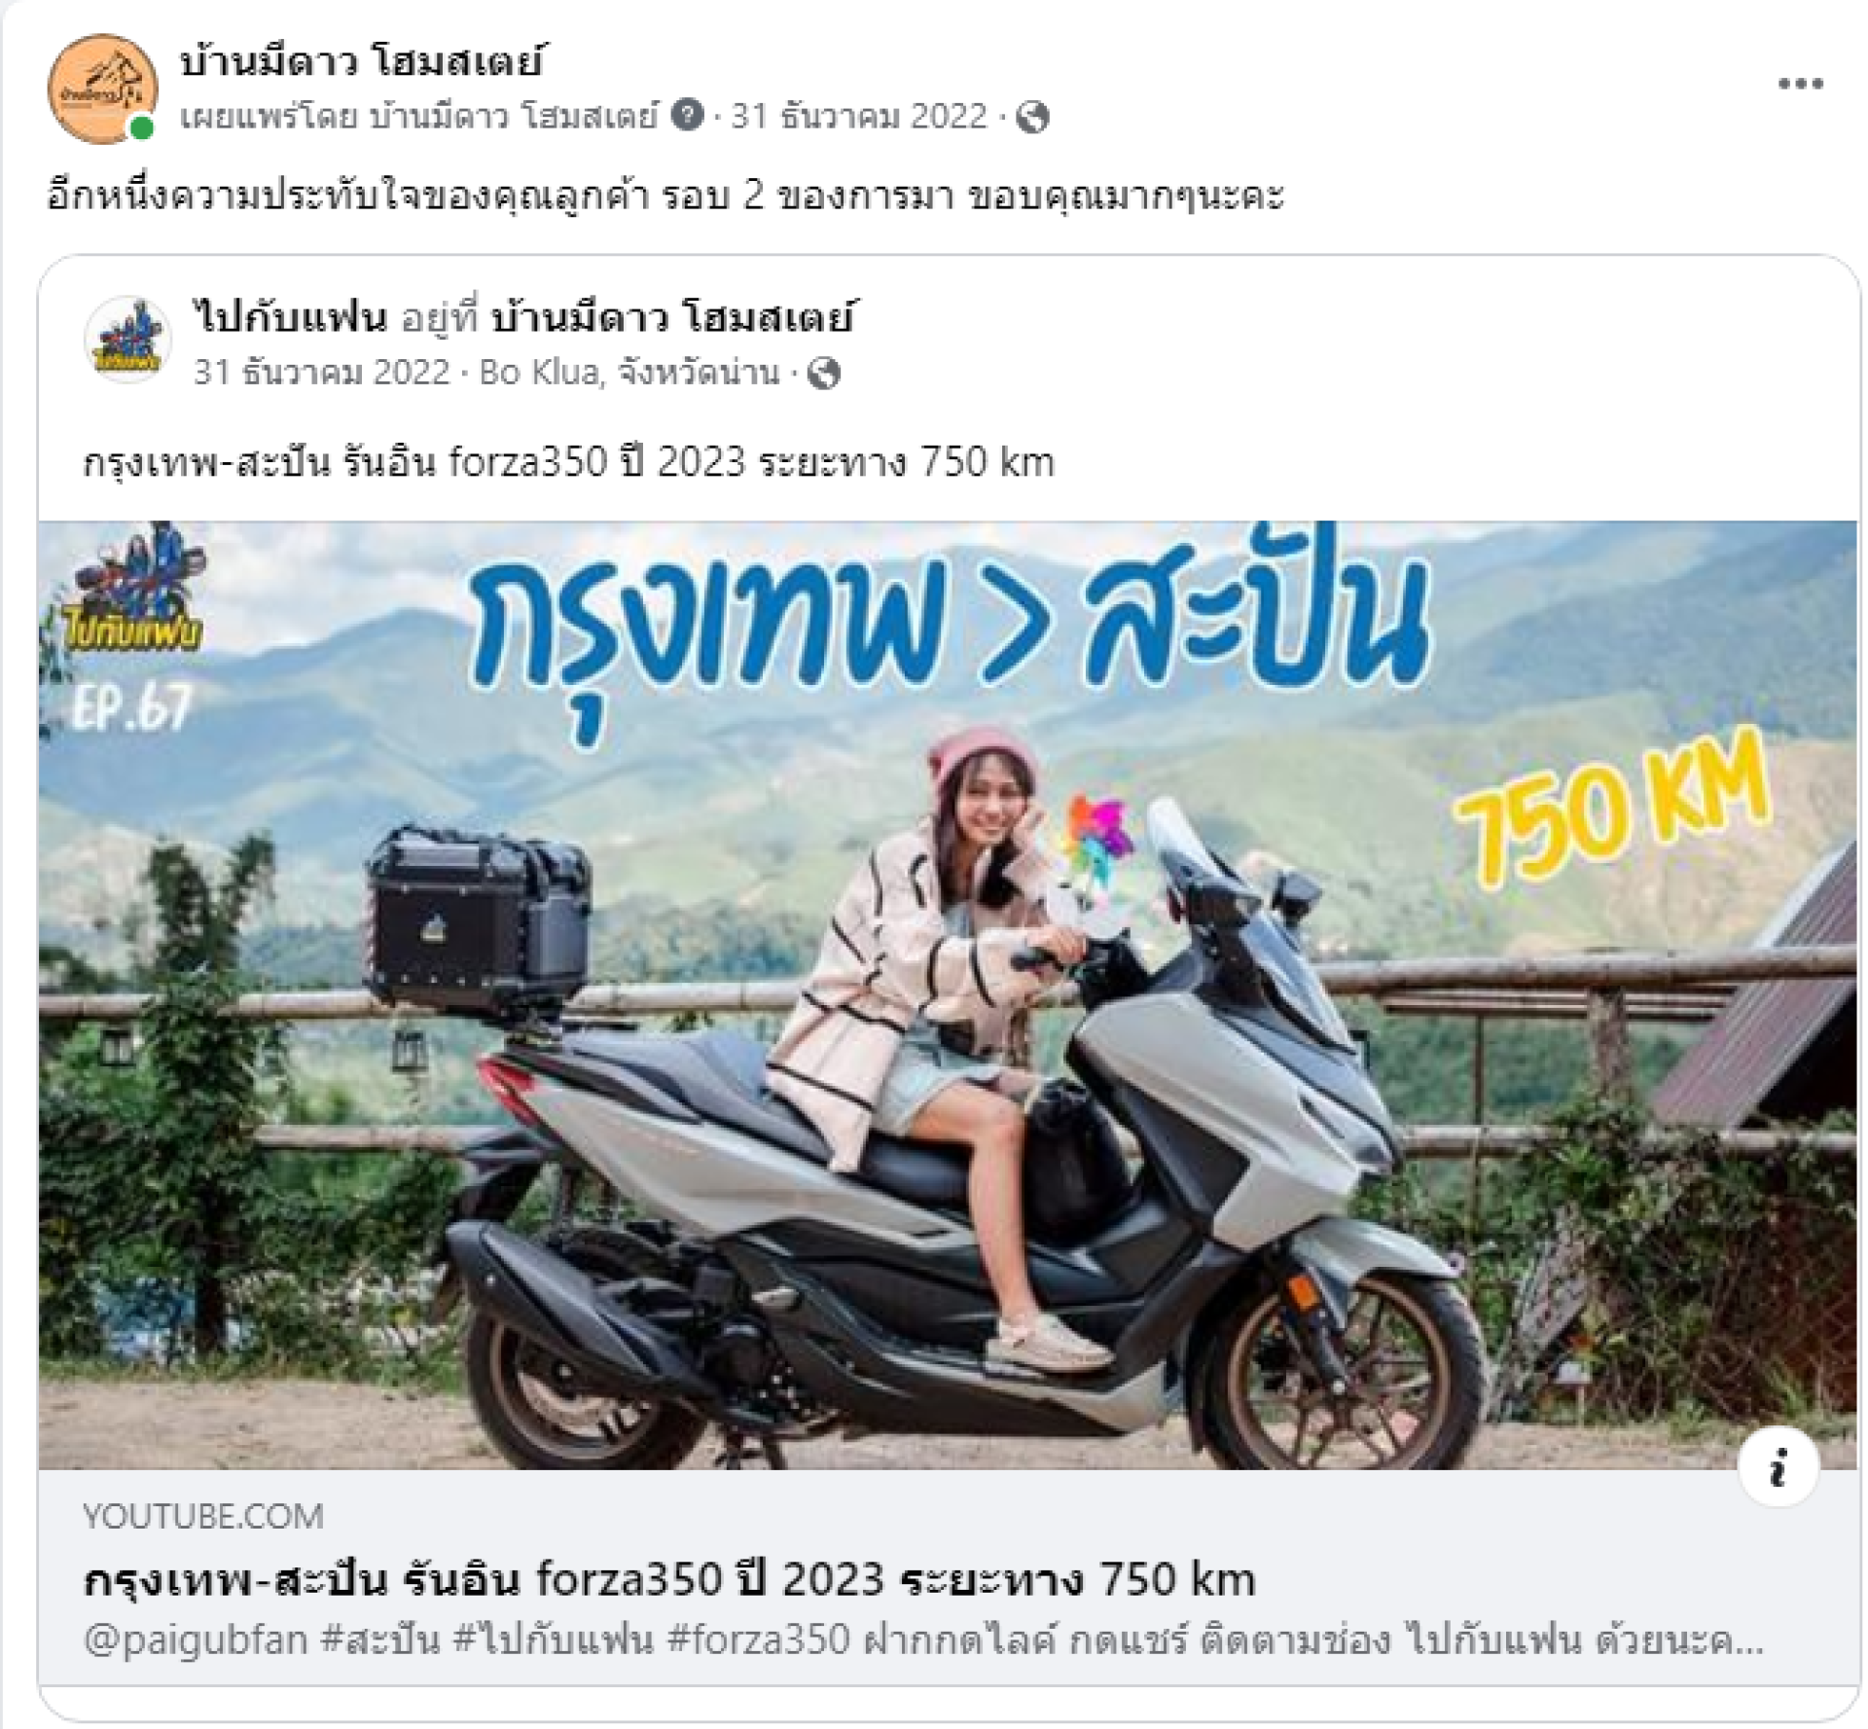Click the bold video title กรุงเทพ-สะปัน below thumbnail
The height and width of the screenshot is (1729, 1868).
click(669, 1578)
